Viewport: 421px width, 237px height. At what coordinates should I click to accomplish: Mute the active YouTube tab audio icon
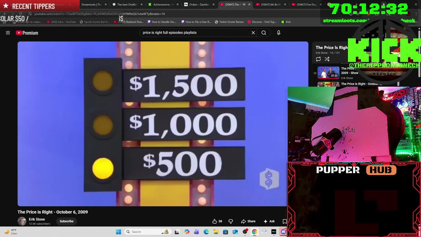[244, 5]
